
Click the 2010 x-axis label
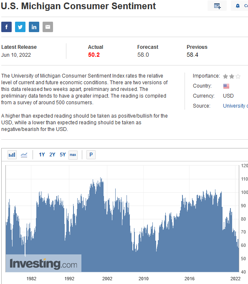click(143, 279)
